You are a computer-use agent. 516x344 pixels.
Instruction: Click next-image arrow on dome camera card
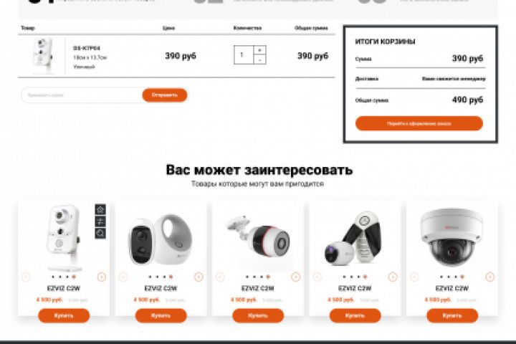(490, 277)
